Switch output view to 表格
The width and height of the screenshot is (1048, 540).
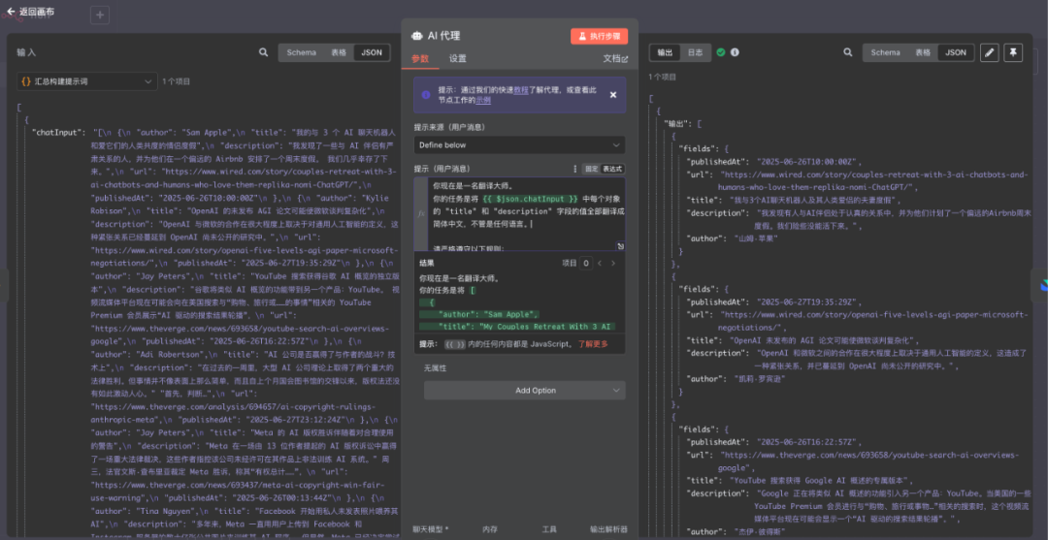(923, 52)
